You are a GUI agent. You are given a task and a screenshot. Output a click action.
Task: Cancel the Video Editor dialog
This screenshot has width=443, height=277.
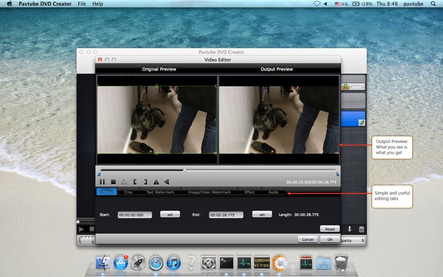(x=308, y=239)
